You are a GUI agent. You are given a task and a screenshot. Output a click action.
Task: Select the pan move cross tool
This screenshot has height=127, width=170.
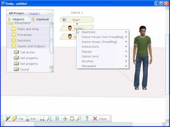pyautogui.click(x=65, y=119)
